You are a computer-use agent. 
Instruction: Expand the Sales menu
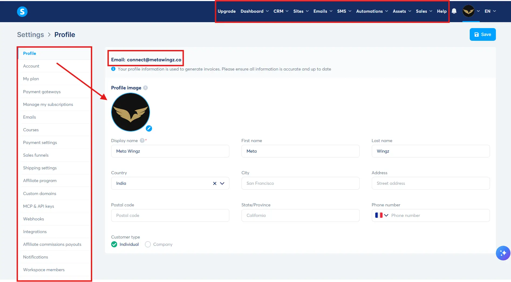[x=424, y=11]
